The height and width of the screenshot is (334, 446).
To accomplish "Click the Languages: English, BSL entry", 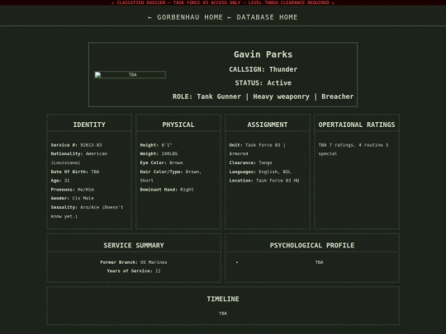I will (x=260, y=172).
